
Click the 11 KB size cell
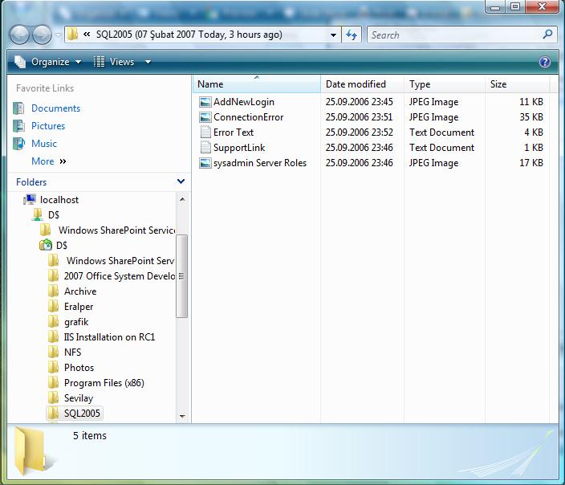click(x=531, y=102)
